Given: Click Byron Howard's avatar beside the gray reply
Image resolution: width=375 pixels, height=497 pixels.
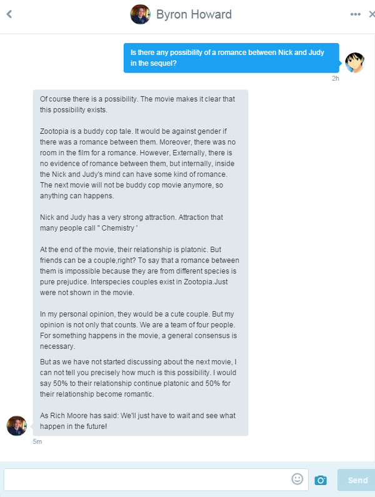Looking at the screenshot, I should click(17, 426).
